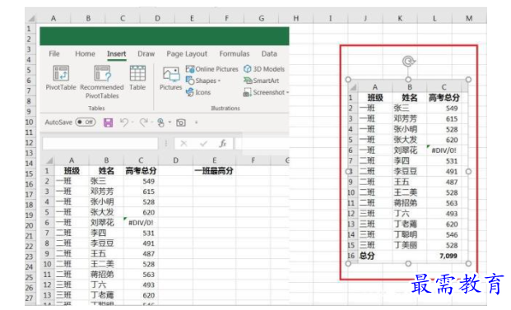511x310 pixels.
Task: Insert 3D Models
Action: tap(264, 69)
